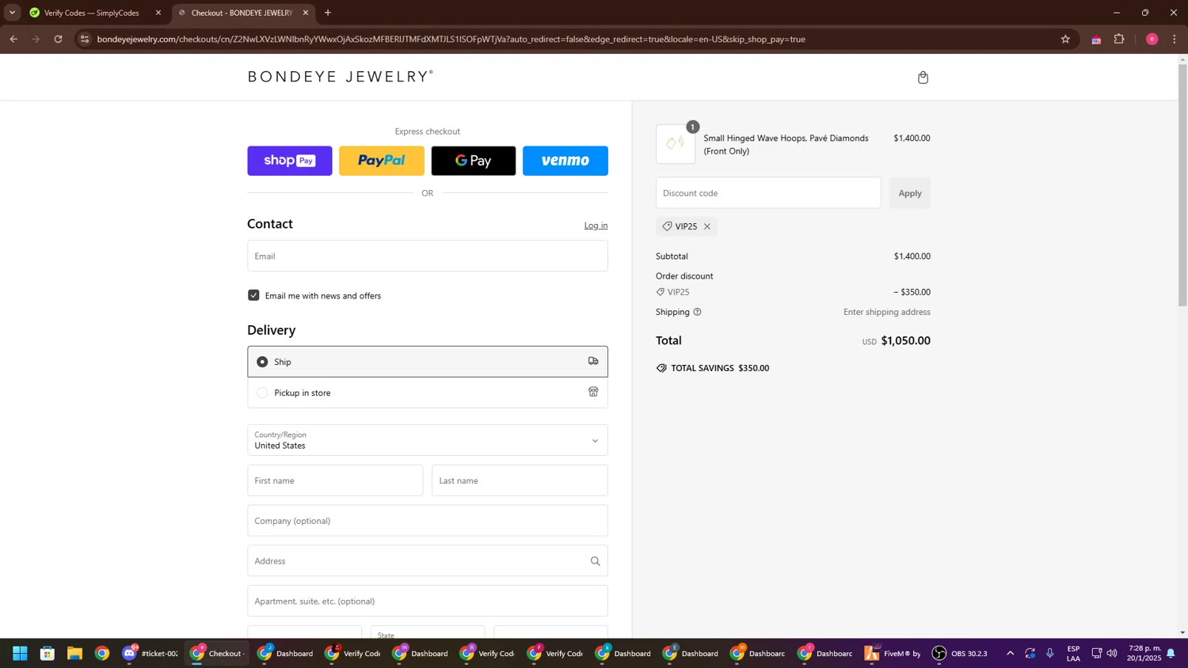Open the Country/Region dropdown
The image size is (1188, 668).
click(x=428, y=440)
